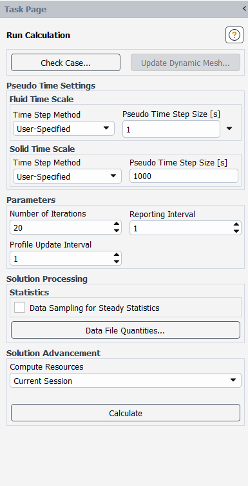Click the Pseudo Time Settings label

(51, 85)
